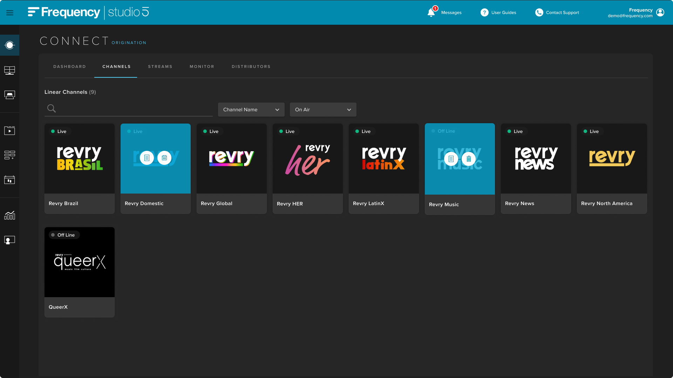
Task: Click the Contact Support phone icon
Action: click(539, 13)
